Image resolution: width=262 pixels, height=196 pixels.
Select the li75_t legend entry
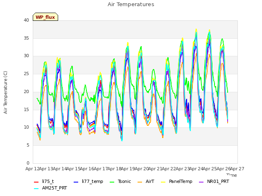pyautogui.click(x=44, y=181)
